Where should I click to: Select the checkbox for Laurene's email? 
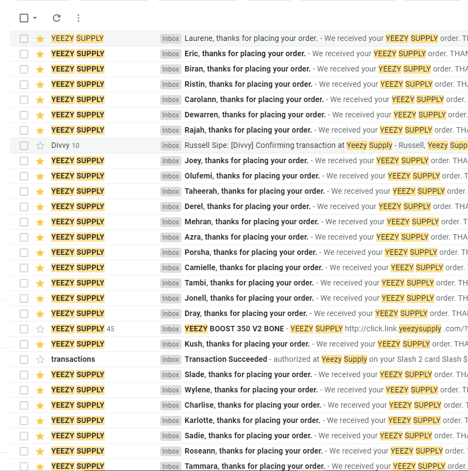[24, 39]
